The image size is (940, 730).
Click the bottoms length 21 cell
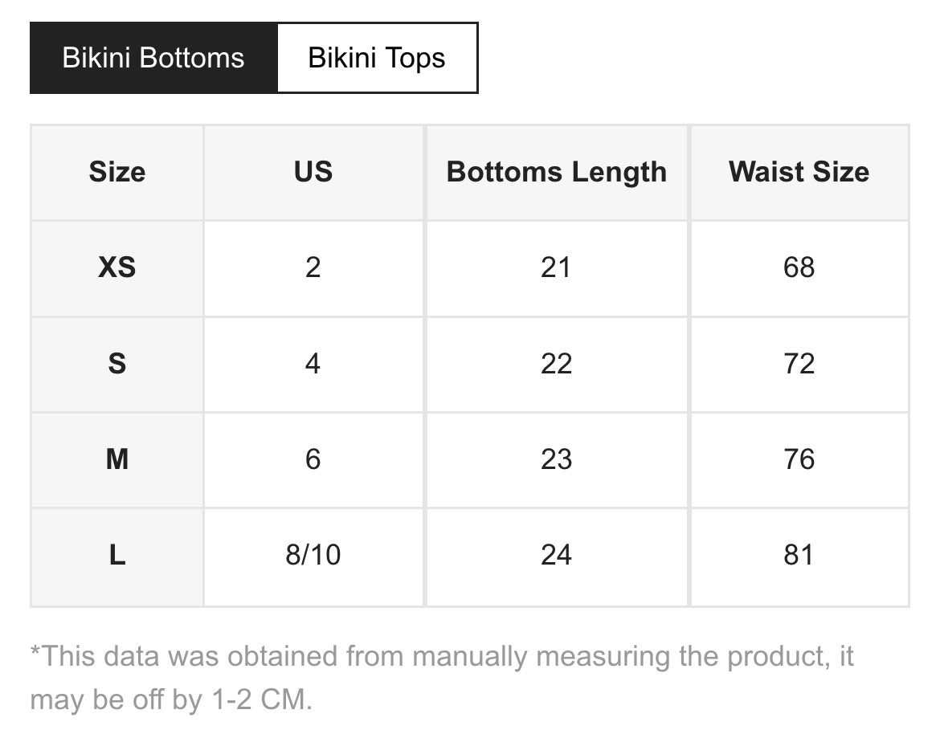pos(556,267)
